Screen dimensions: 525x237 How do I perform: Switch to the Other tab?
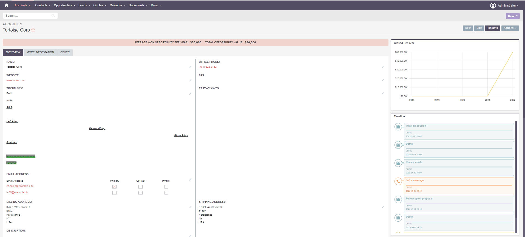(x=65, y=52)
